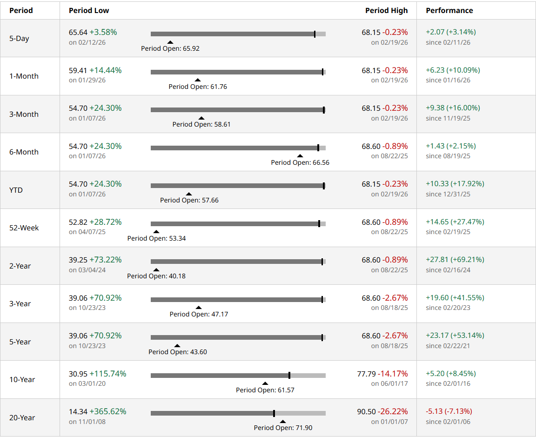The image size is (536, 437).
Task: Click the 5-Day Period Open triangle marker
Action: point(170,42)
